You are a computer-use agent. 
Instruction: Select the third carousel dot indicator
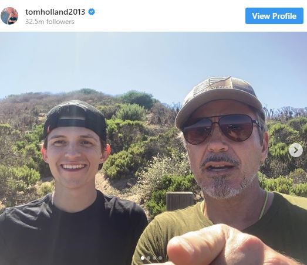154,258
